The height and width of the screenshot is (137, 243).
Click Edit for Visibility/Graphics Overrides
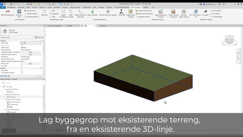(31, 52)
